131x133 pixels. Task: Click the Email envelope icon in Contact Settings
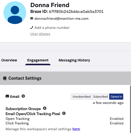tap(7, 96)
